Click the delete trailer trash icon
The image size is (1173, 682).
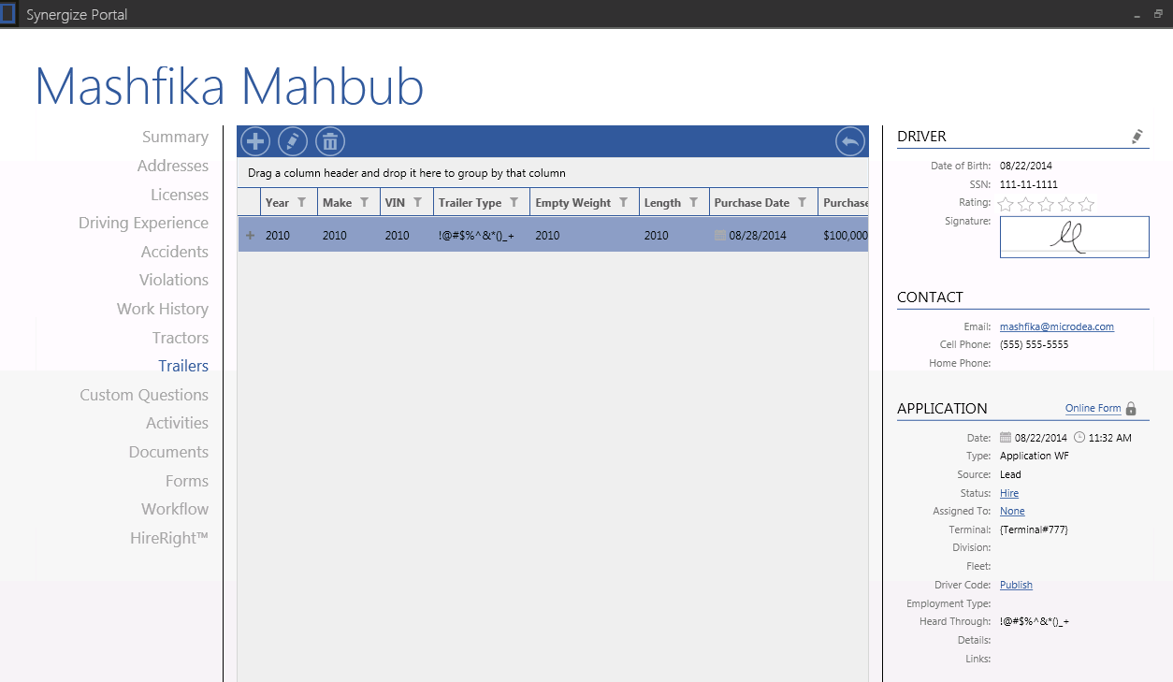330,141
